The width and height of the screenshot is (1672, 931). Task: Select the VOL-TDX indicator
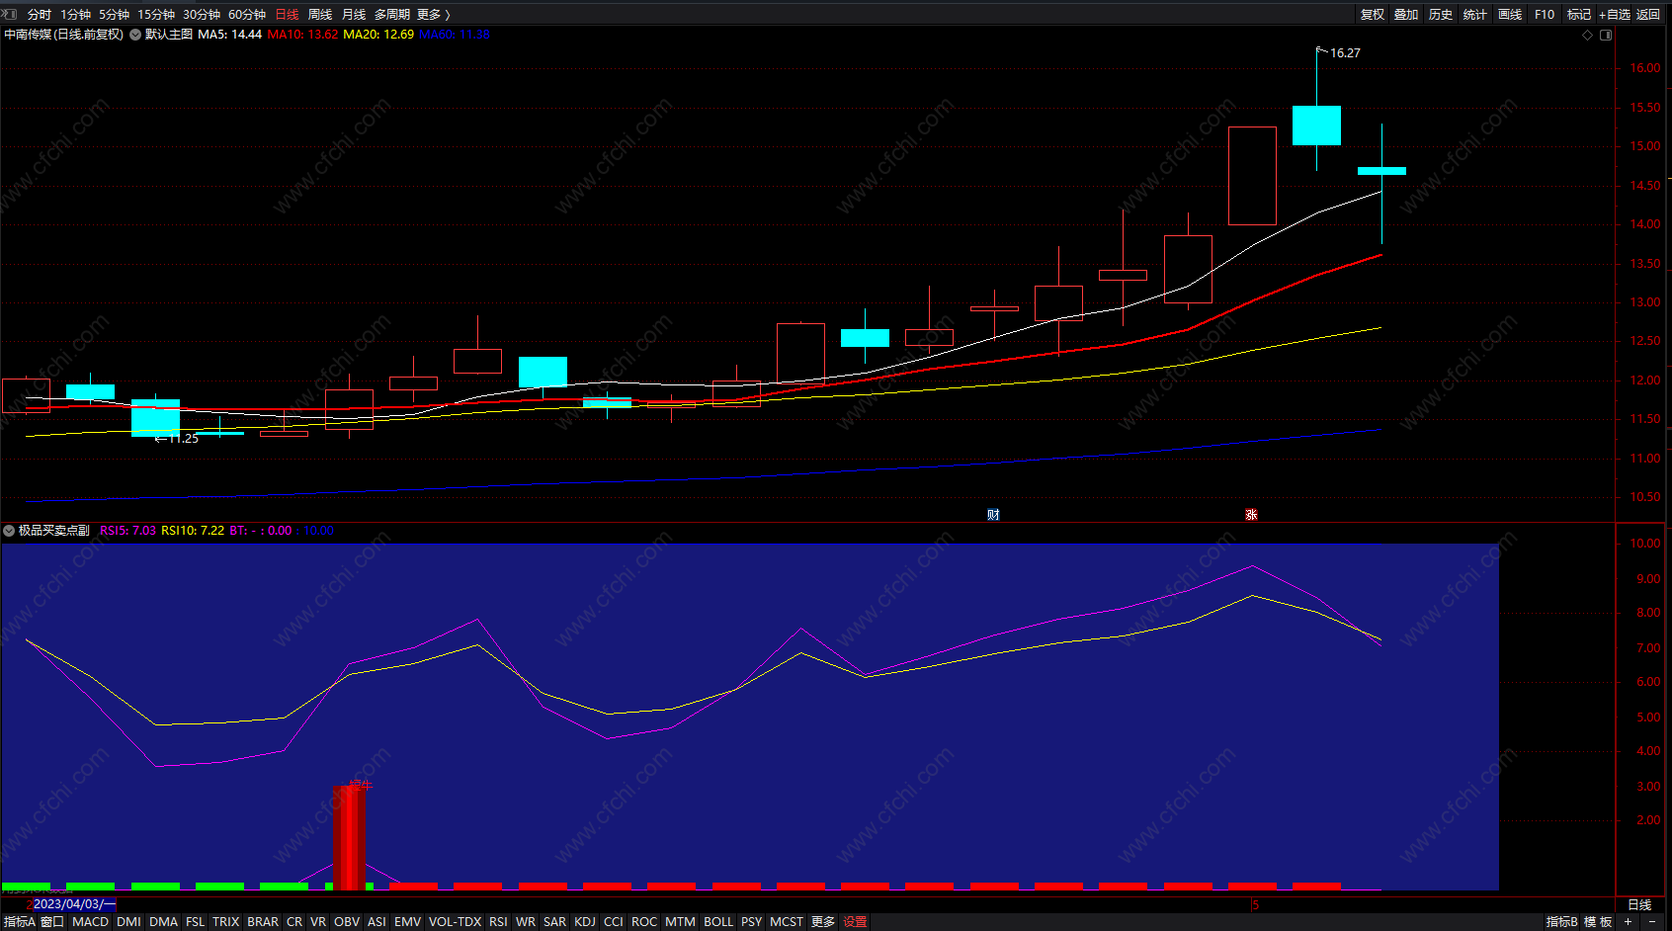pos(455,921)
